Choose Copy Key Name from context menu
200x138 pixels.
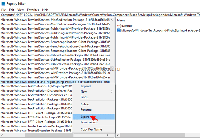(x=94, y=129)
